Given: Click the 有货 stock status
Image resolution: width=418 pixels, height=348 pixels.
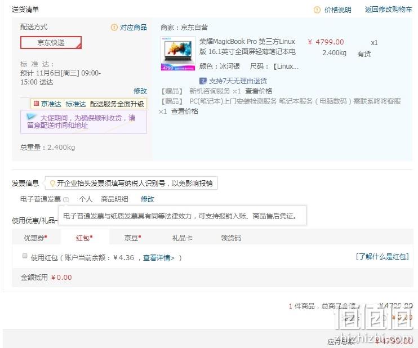Looking at the screenshot, I should [364, 54].
